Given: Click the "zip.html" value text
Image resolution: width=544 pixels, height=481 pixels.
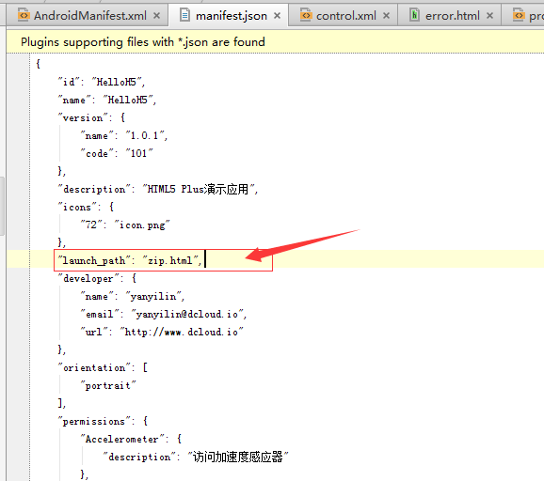Looking at the screenshot, I should point(170,260).
